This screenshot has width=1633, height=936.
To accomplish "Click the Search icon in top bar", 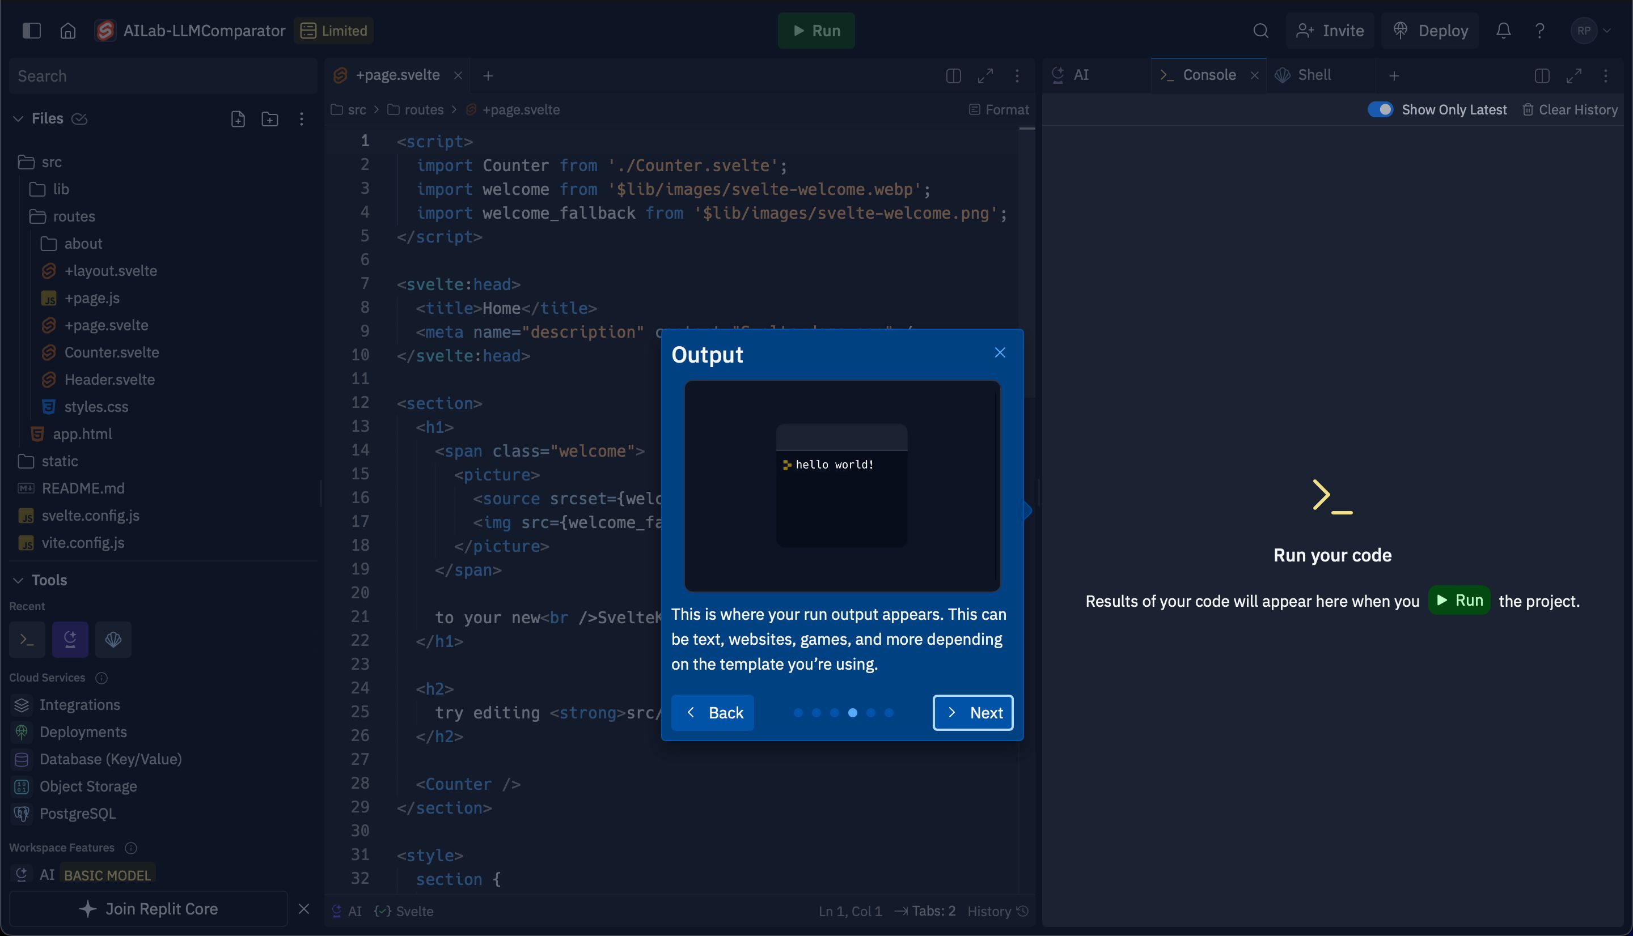I will [1259, 30].
